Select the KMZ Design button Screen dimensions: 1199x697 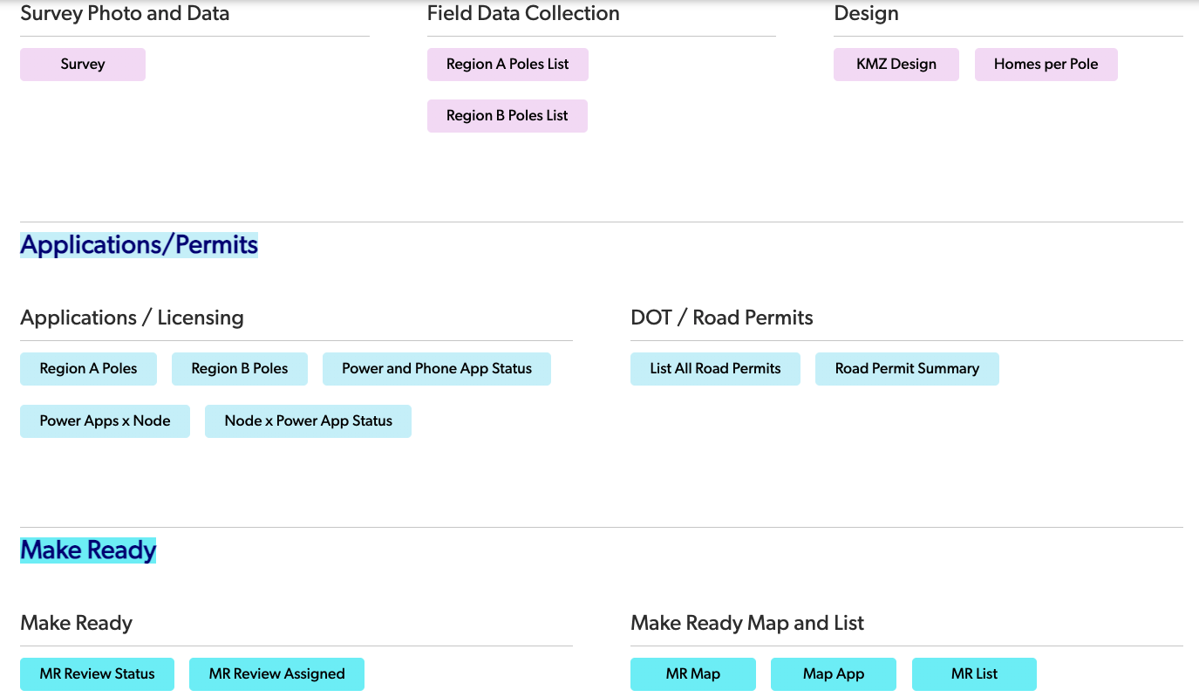896,65
